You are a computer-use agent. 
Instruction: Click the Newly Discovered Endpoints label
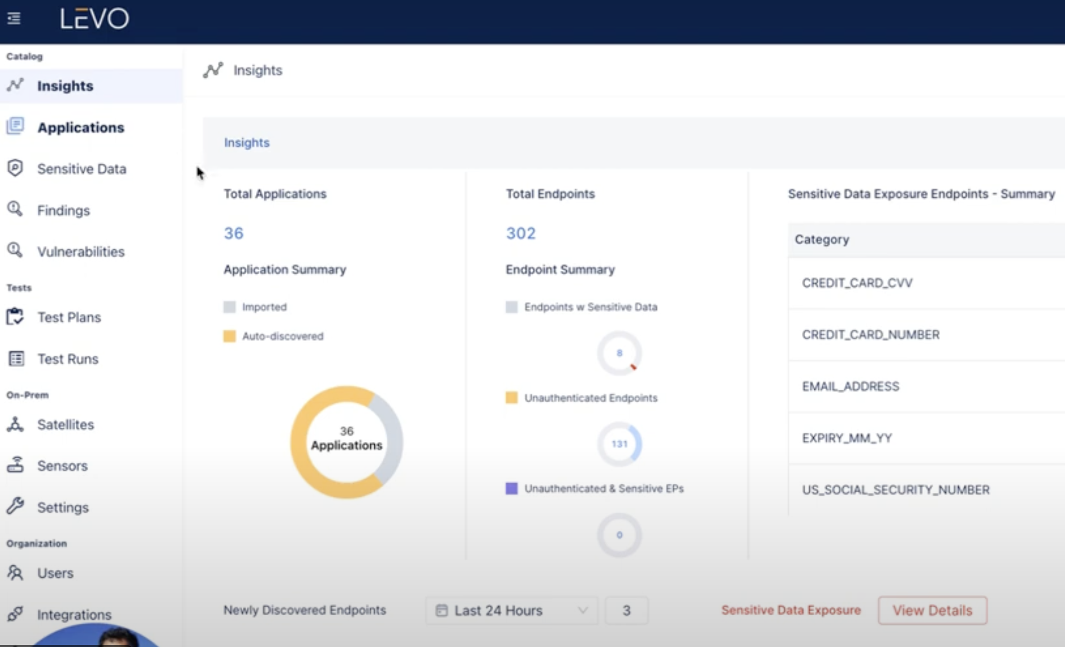tap(305, 610)
